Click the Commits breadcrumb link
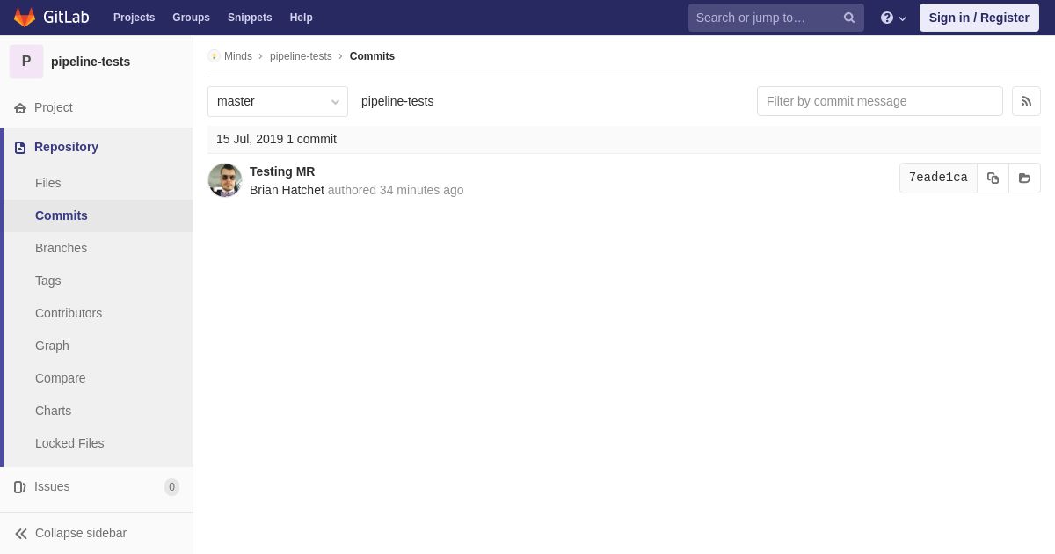Viewport: 1055px width, 554px height. (x=372, y=56)
